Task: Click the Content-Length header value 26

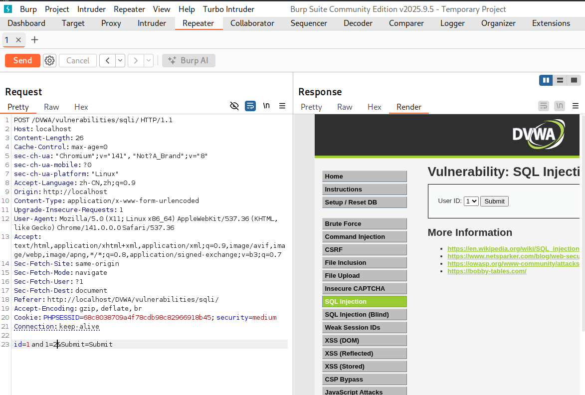Action: point(79,138)
